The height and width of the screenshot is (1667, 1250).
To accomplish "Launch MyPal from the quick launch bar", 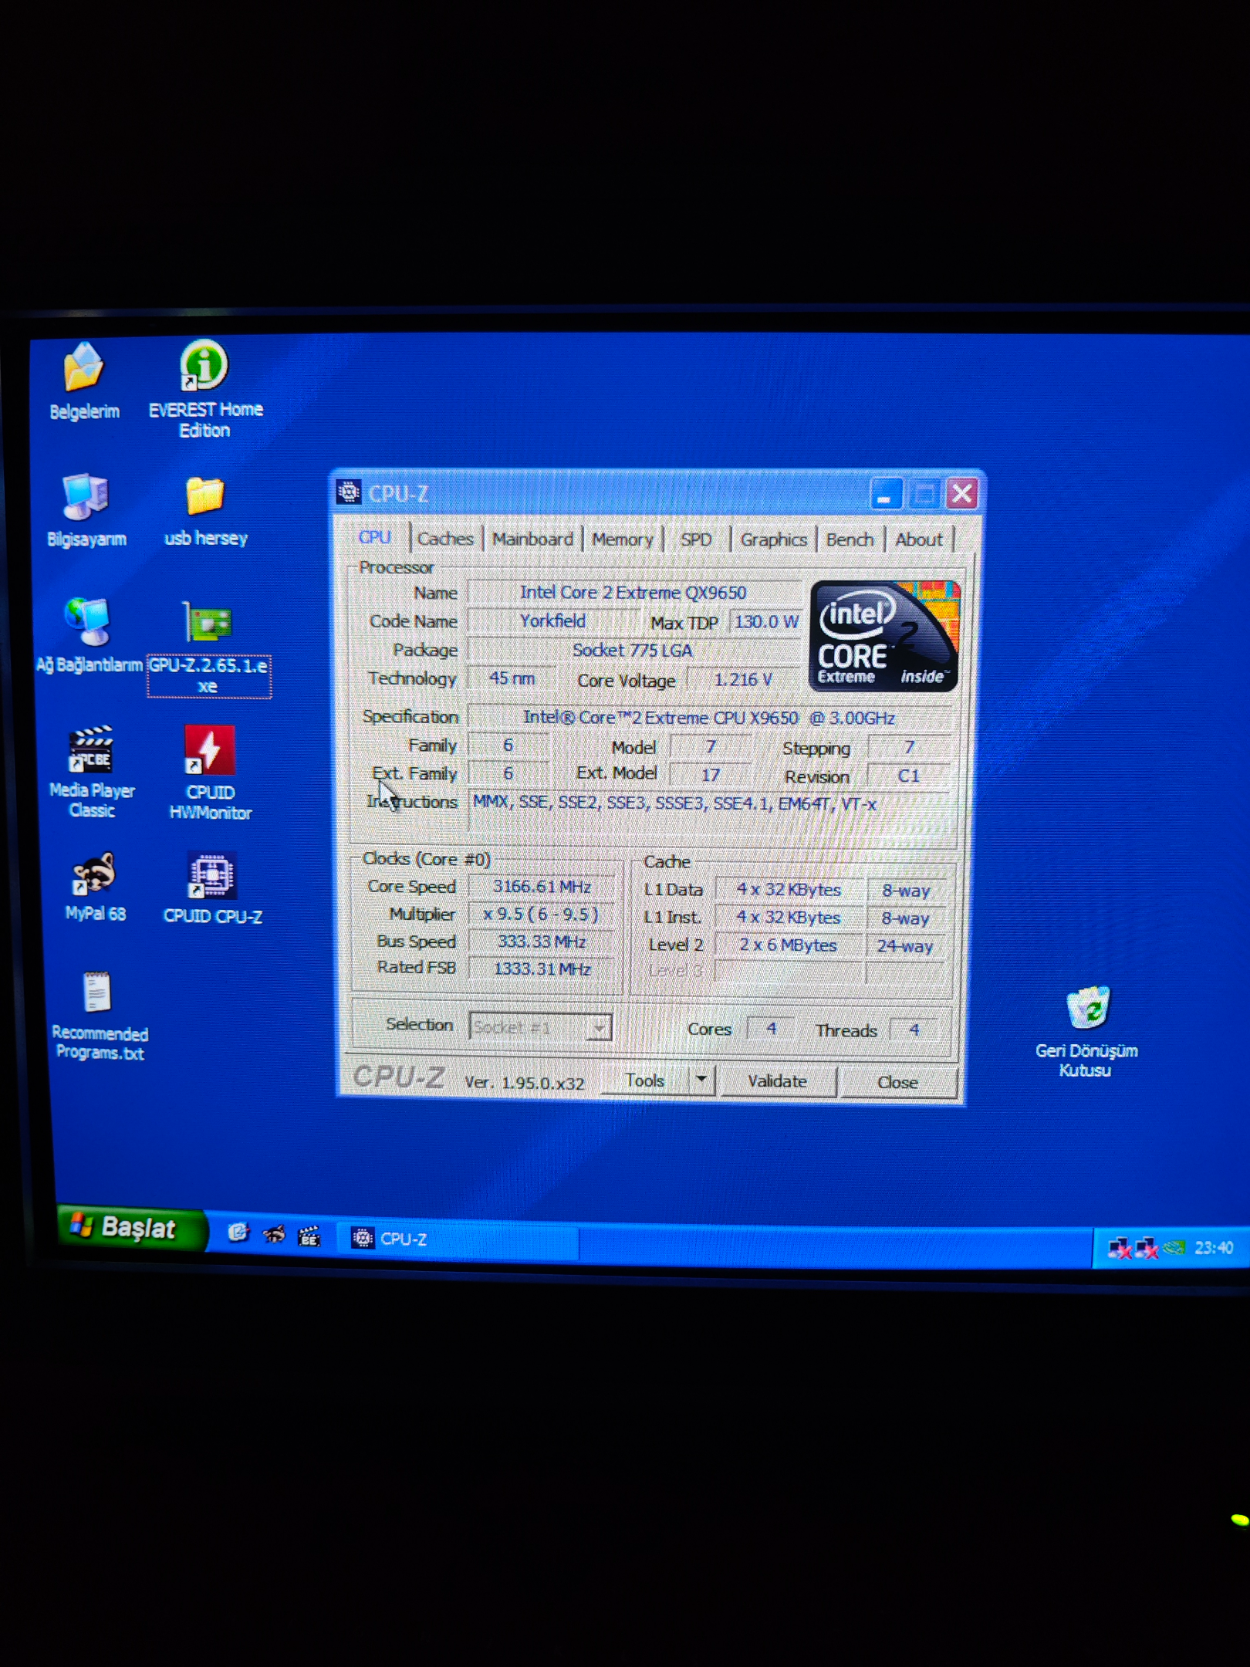I will pyautogui.click(x=274, y=1235).
